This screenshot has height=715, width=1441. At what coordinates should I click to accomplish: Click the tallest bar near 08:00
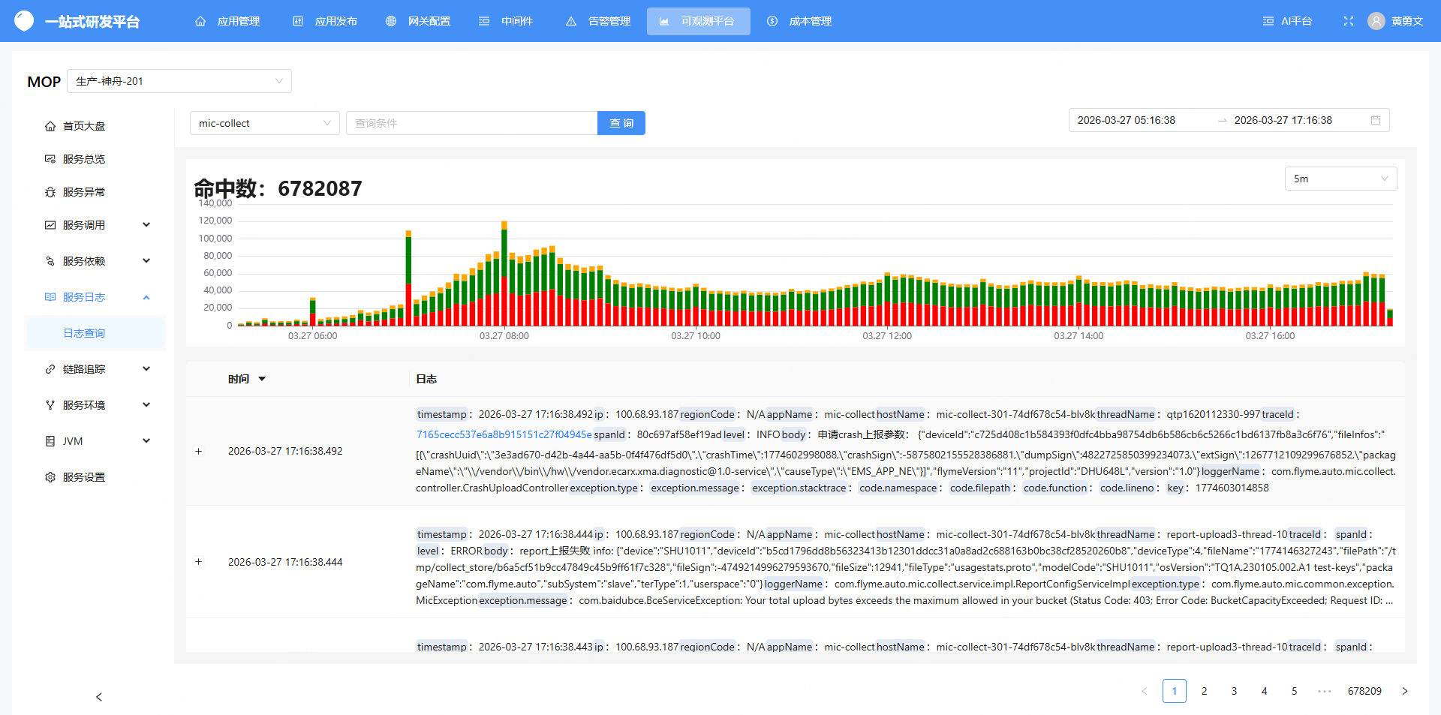click(x=504, y=274)
